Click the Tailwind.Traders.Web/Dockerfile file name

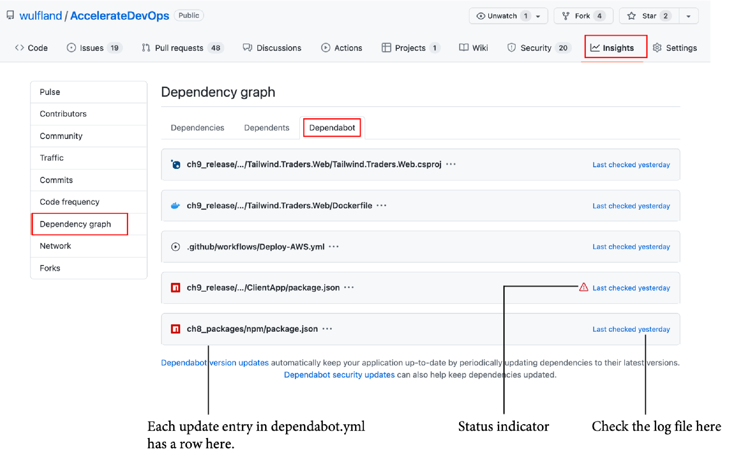(280, 206)
